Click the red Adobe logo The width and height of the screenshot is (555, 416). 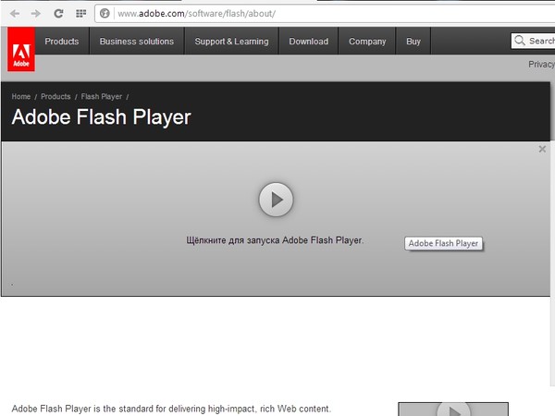point(21,50)
